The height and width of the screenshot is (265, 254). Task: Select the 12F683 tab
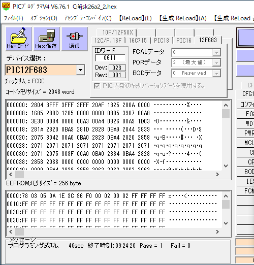[208, 40]
